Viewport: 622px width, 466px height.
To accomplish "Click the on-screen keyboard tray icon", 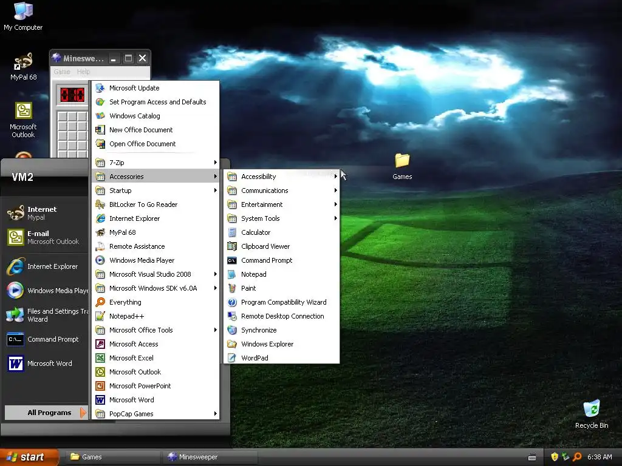I will tap(532, 458).
